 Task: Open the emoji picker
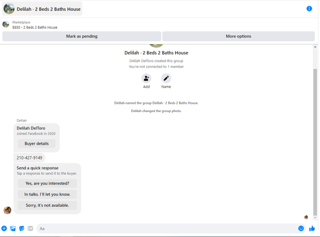pos(301,229)
